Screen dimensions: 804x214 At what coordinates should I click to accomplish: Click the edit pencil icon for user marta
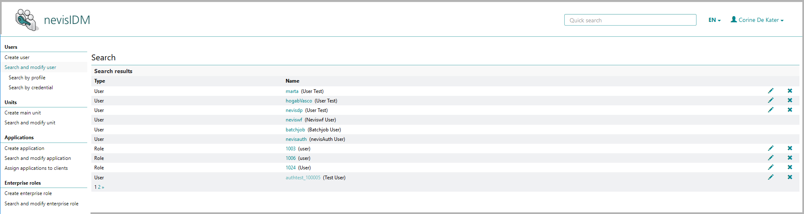pyautogui.click(x=771, y=91)
